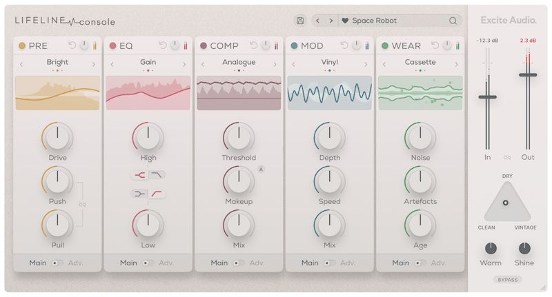Click the In/Out link chain icon
This screenshot has width=552, height=297.
(x=507, y=157)
